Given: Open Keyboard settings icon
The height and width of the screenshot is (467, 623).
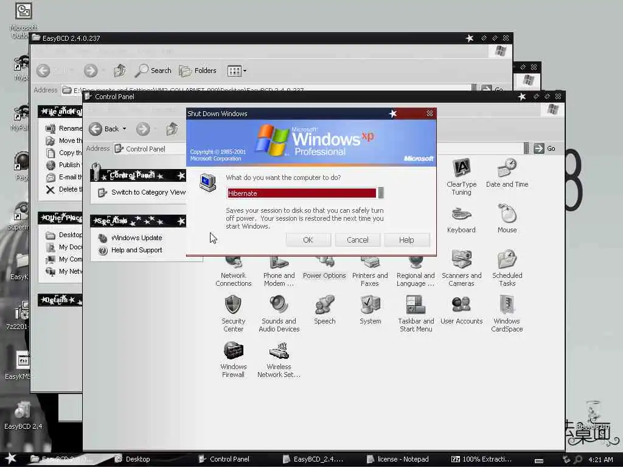Looking at the screenshot, I should (x=461, y=219).
